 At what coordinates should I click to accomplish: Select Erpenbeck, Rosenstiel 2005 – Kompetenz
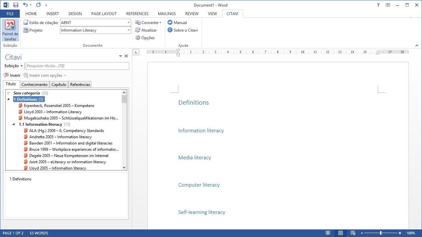56,106
